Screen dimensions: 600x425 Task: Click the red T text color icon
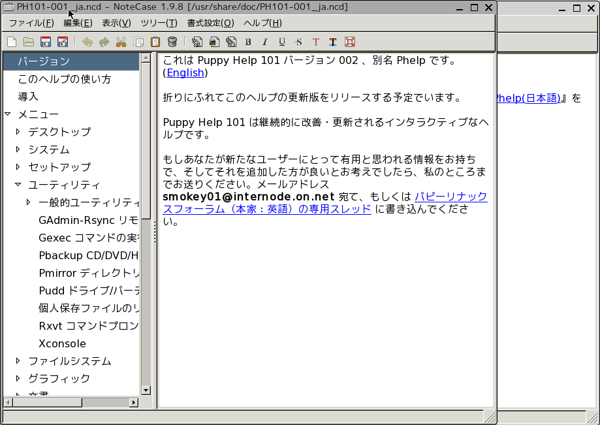point(316,42)
